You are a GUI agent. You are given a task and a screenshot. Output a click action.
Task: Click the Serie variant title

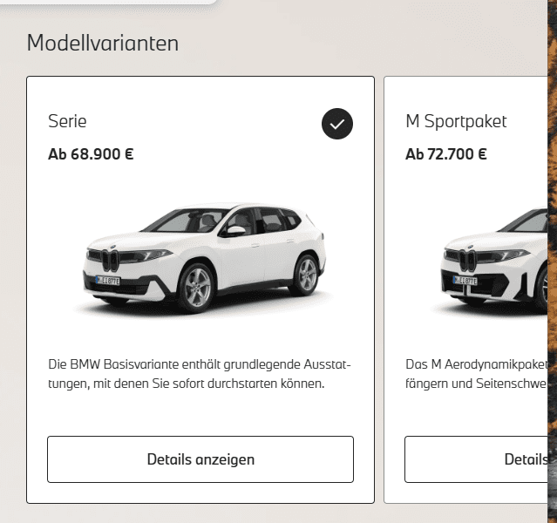click(68, 121)
